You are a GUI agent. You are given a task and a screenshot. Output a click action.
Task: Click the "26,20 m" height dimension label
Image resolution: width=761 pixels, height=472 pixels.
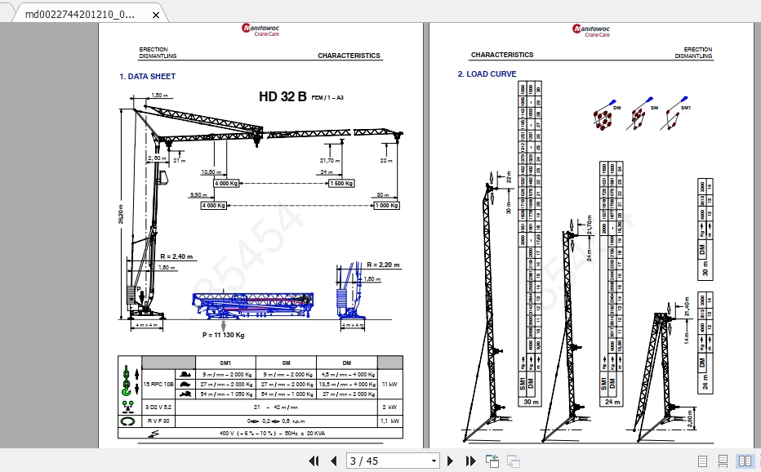click(121, 214)
